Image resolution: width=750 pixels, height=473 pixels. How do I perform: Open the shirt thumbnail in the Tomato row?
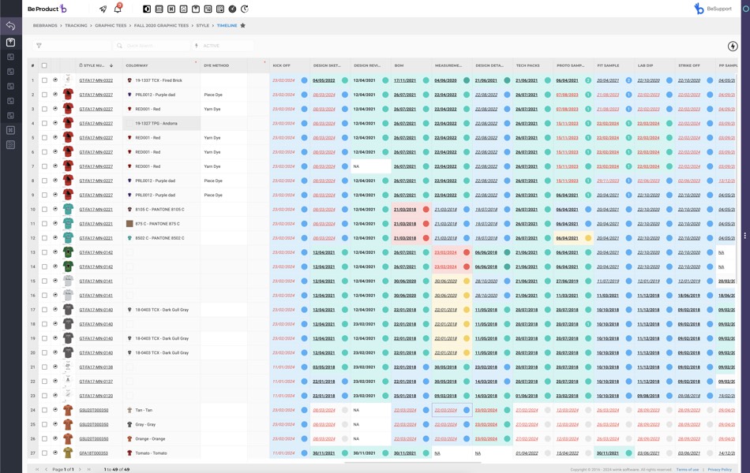[68, 453]
